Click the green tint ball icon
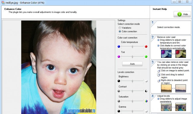Image resolution: width=193 pixels, height=114 pixels. tap(146, 57)
